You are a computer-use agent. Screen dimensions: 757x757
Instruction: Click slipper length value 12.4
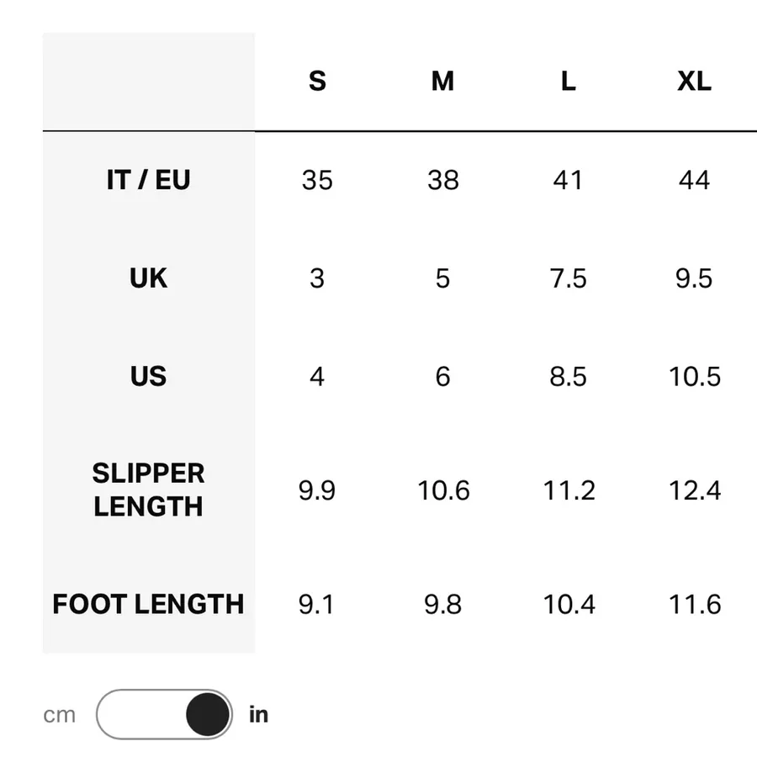coord(694,490)
